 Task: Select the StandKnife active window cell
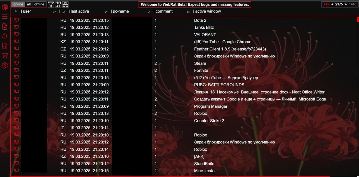click(204, 164)
